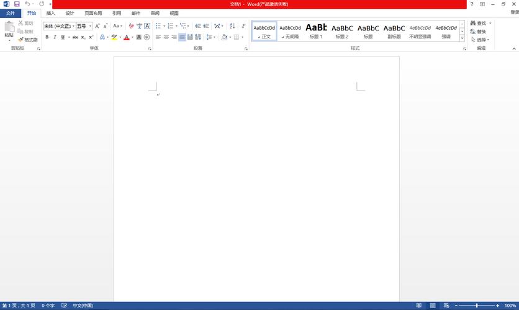Increase font size with the grow font icon
This screenshot has width=519, height=310.
tap(97, 26)
